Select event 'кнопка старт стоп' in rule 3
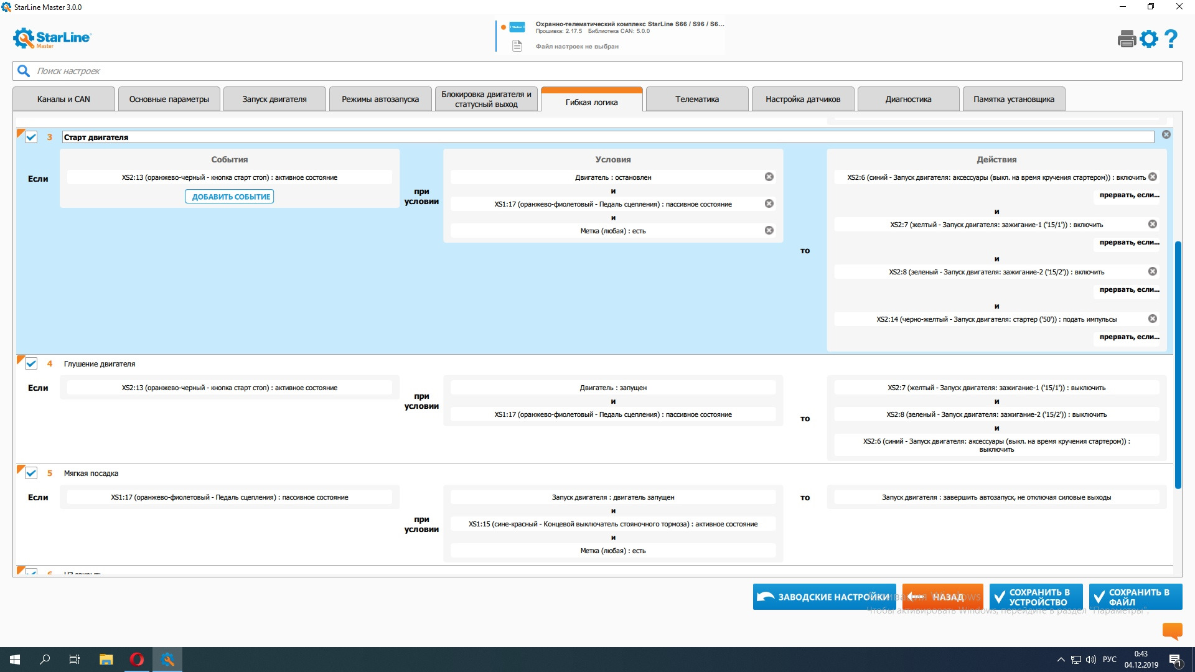Screen dimensions: 1195x672 pos(230,177)
